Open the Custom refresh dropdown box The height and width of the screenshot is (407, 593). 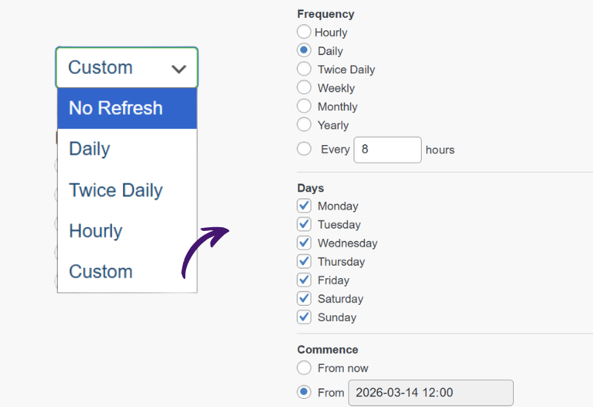126,68
